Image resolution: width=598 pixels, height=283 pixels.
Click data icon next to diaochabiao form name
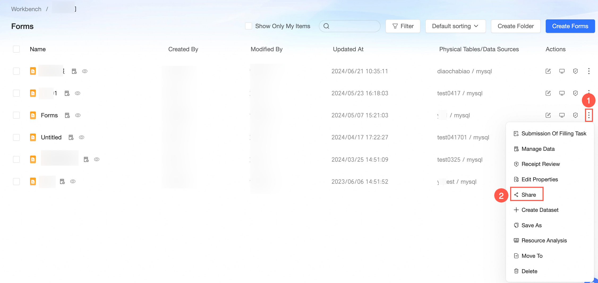coord(74,71)
